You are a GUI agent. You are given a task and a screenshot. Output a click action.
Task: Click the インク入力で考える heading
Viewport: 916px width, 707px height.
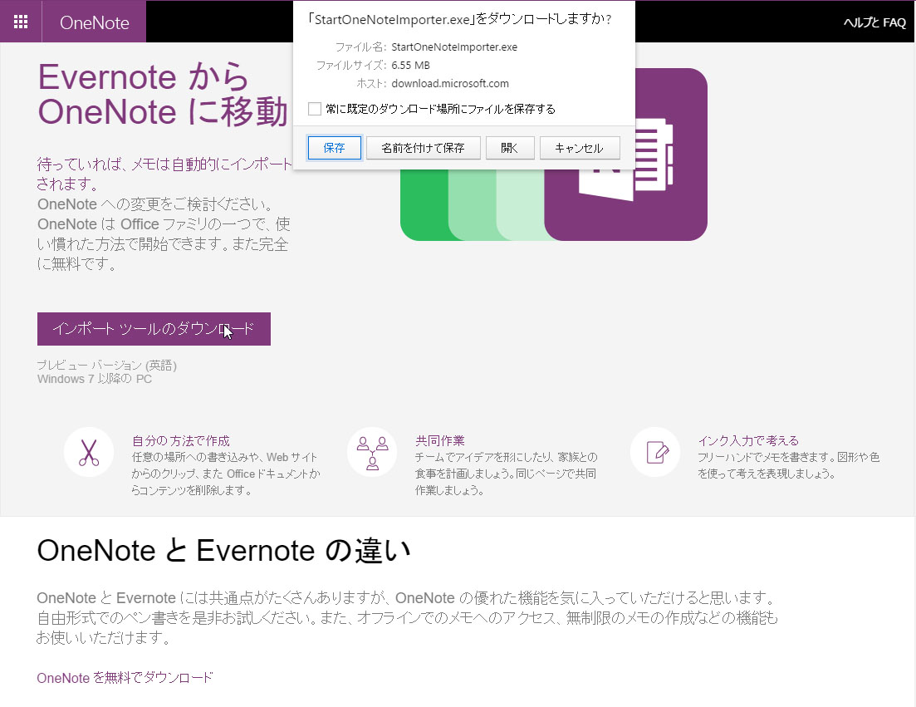click(x=748, y=440)
